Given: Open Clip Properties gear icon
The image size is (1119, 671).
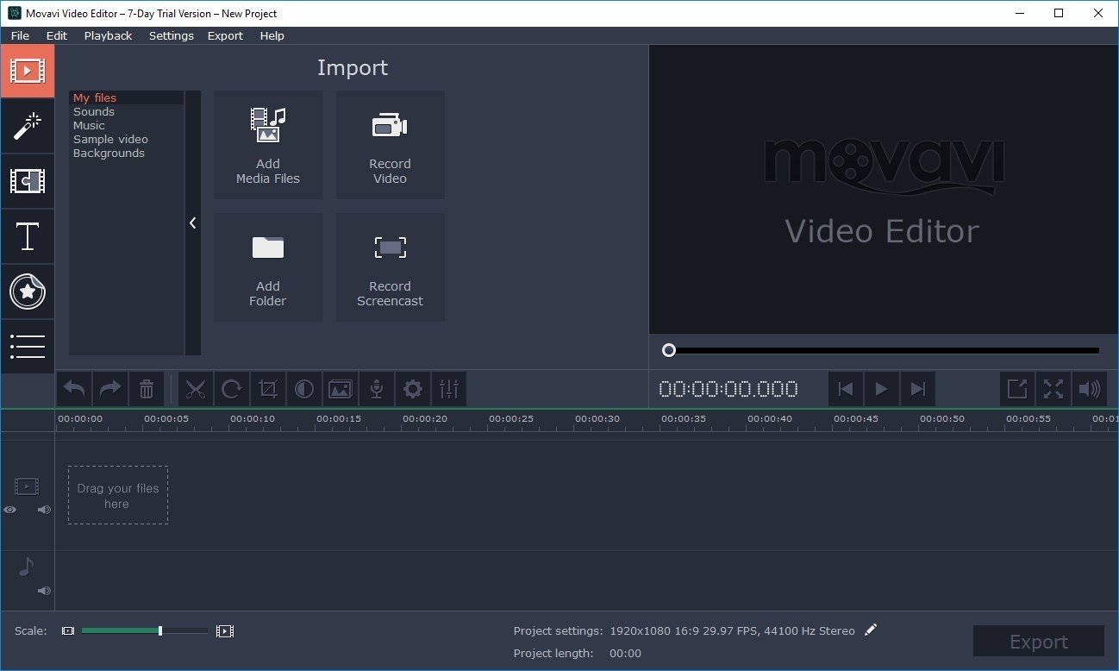Looking at the screenshot, I should 413,390.
